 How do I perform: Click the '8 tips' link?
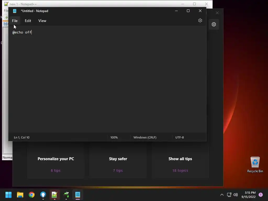(55, 170)
